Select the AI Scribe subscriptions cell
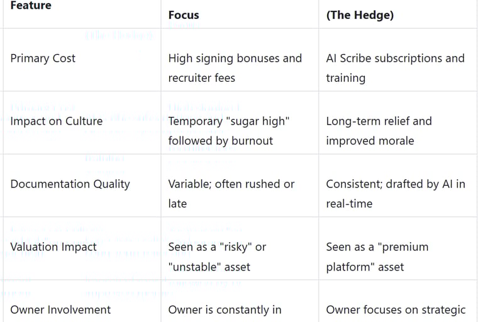 395,67
